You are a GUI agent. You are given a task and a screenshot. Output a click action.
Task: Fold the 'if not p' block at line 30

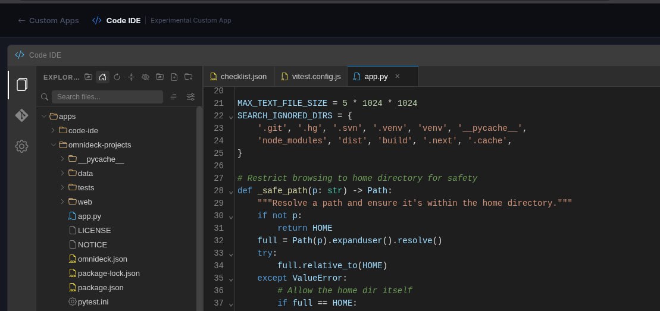[x=231, y=218]
